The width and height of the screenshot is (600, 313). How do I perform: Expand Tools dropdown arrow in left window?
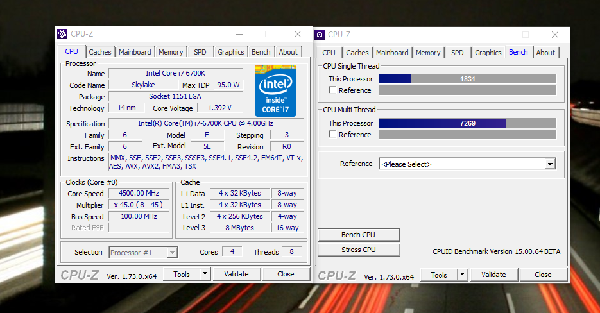(205, 274)
